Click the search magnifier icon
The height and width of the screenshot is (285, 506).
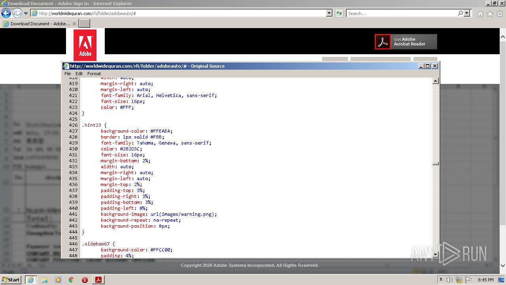[460, 13]
